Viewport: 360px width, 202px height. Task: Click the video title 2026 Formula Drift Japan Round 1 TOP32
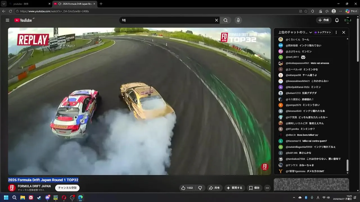point(43,180)
